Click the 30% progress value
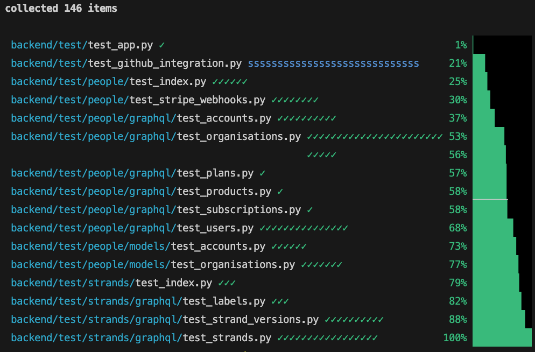Viewport: 535px width, 352px height. (x=458, y=100)
